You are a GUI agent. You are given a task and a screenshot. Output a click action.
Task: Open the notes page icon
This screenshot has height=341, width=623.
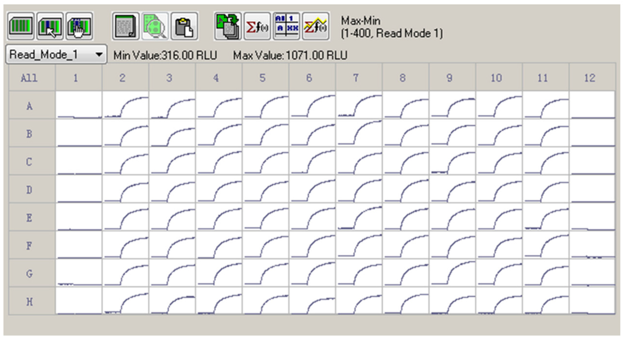coord(125,26)
